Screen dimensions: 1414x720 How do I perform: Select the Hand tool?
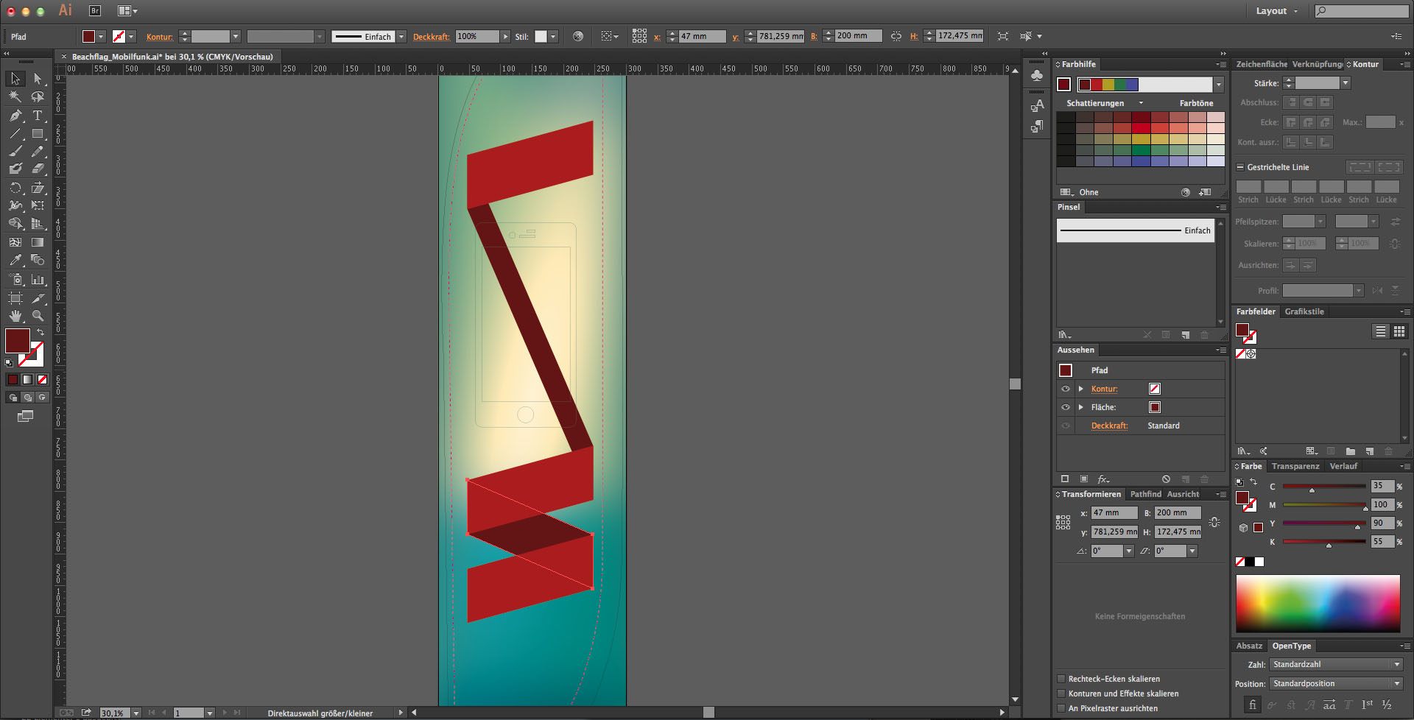click(x=15, y=316)
